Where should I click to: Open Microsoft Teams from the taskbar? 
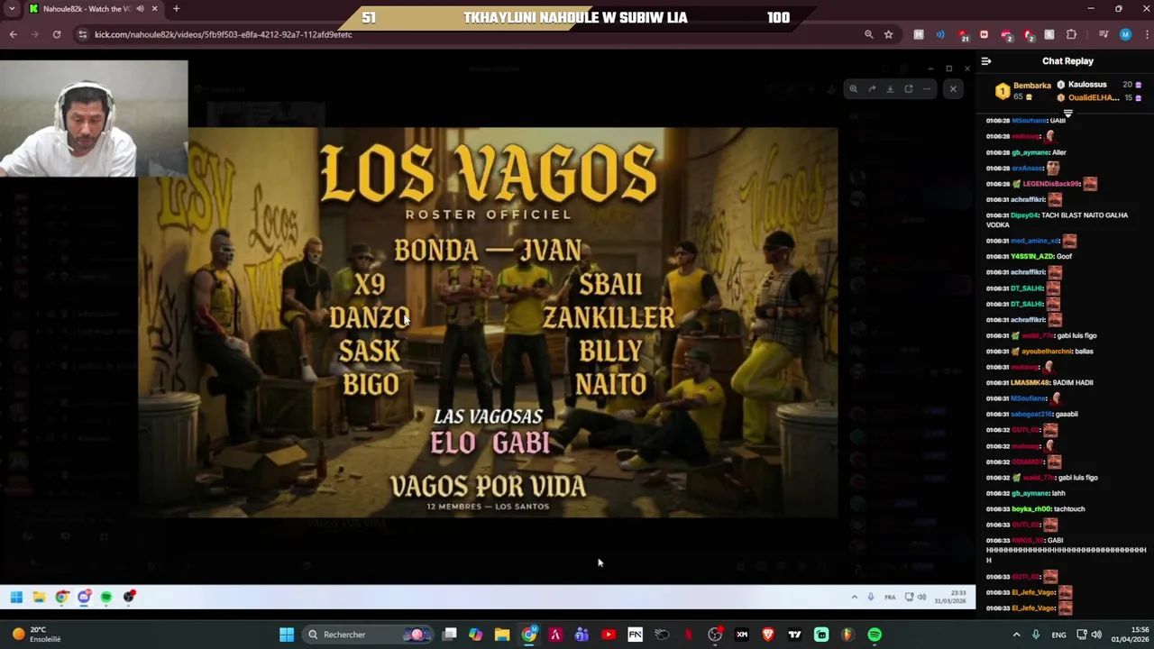pyautogui.click(x=582, y=635)
